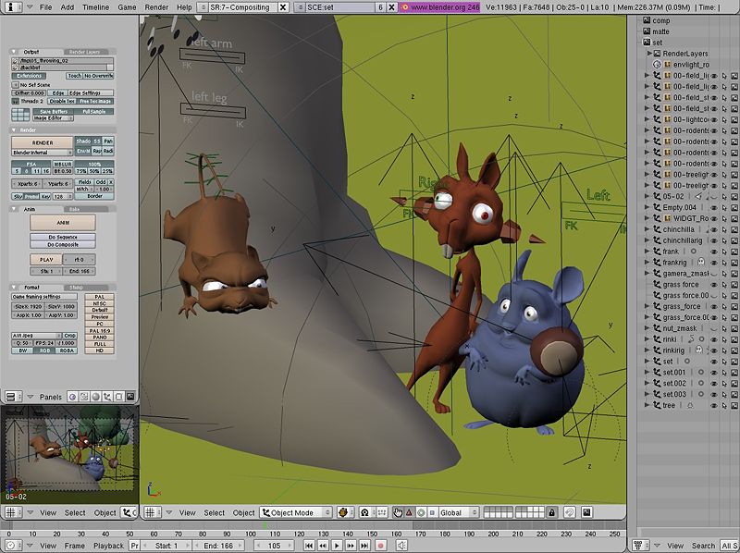740x553 pixels.
Task: Expand the chinchillarig tree item
Action: point(647,240)
